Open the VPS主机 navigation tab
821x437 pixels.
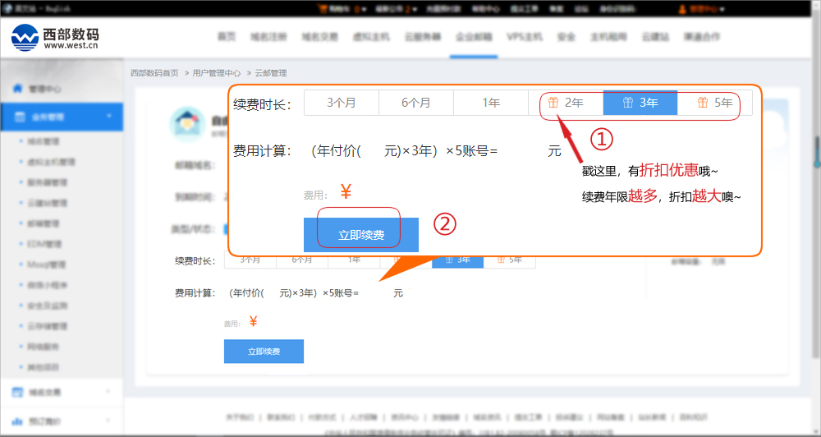(x=525, y=37)
